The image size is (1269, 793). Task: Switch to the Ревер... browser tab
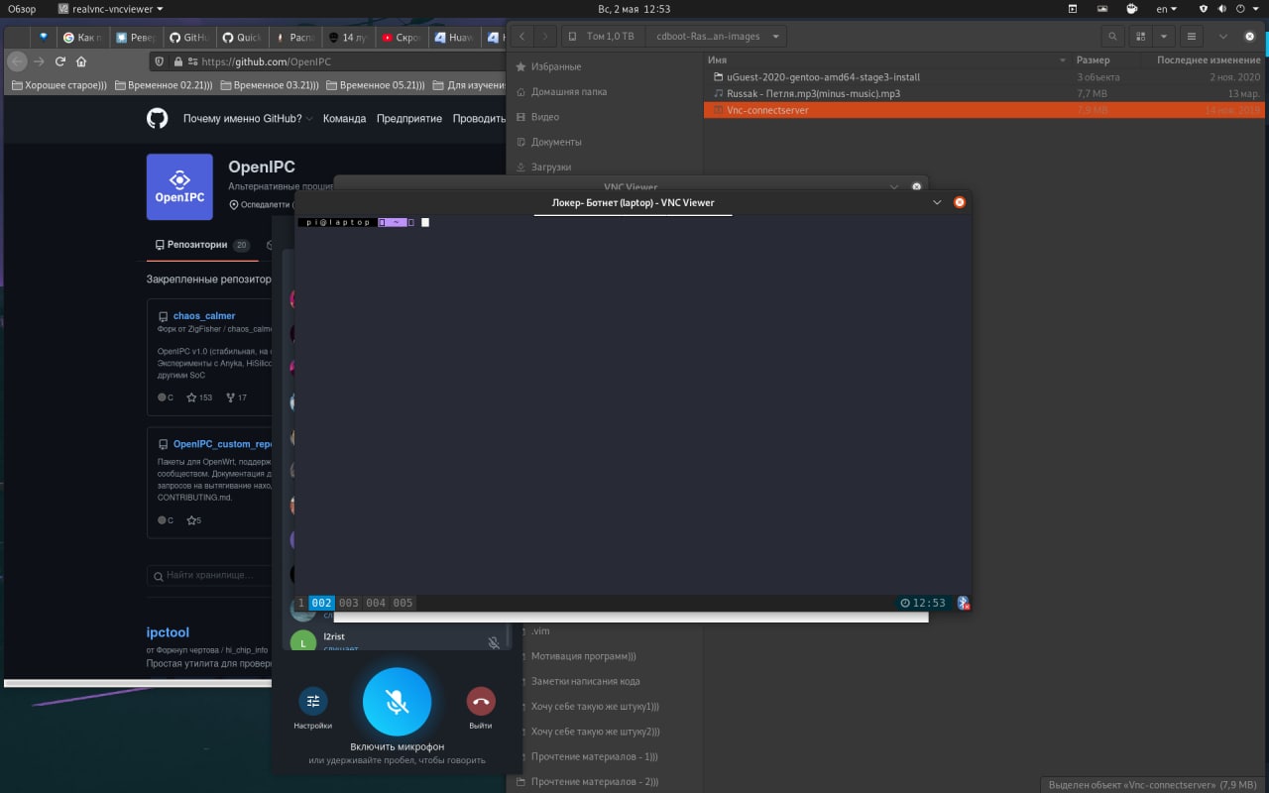pyautogui.click(x=136, y=38)
